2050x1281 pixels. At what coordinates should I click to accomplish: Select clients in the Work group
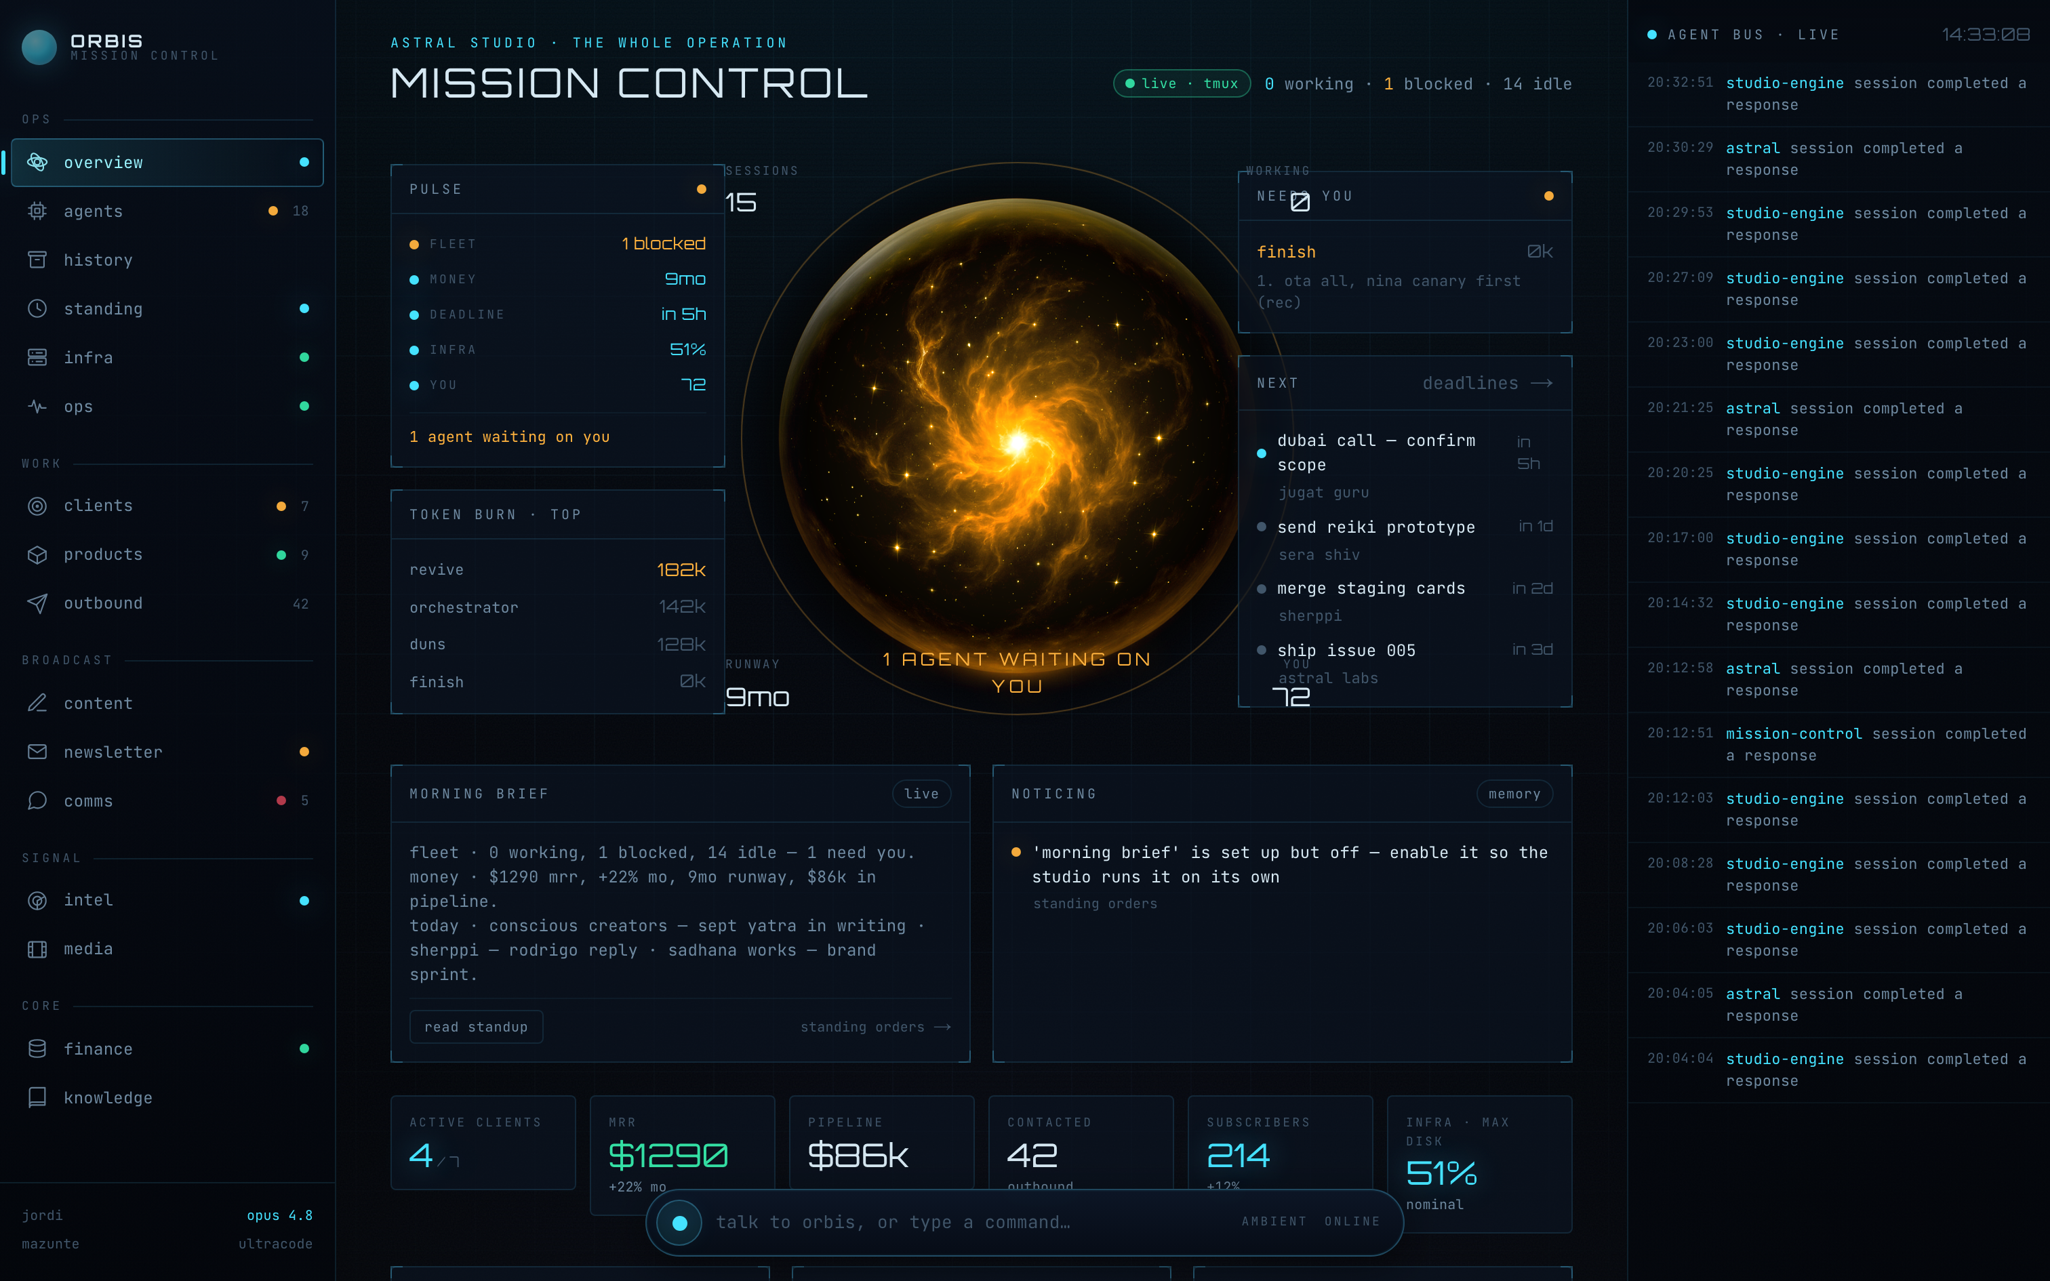[x=167, y=506]
